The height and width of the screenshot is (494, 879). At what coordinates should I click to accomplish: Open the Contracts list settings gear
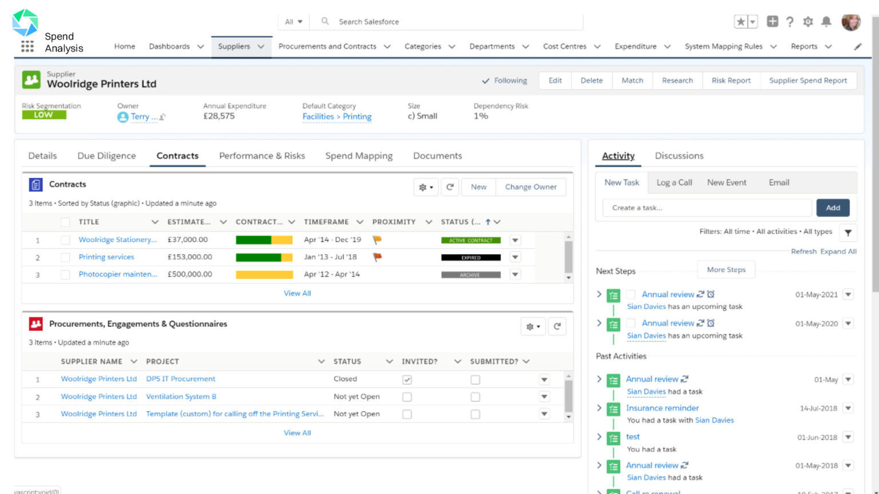(423, 187)
